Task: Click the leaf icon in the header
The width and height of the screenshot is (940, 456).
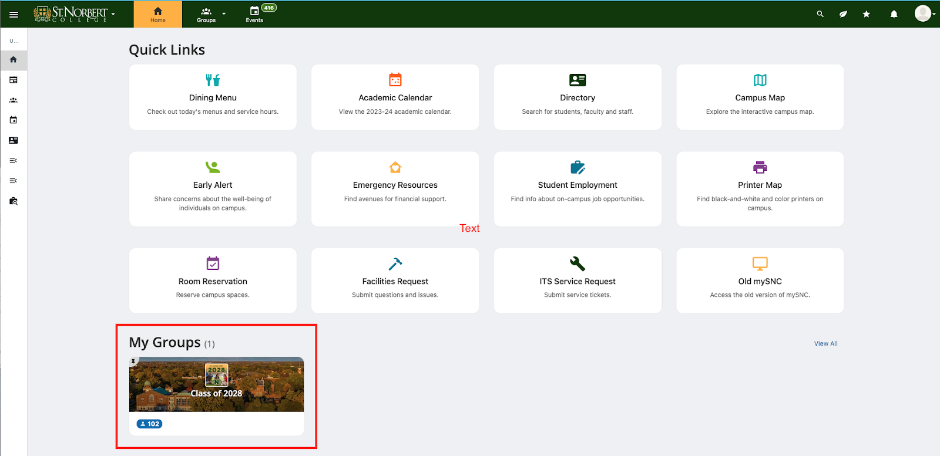Action: (x=843, y=14)
